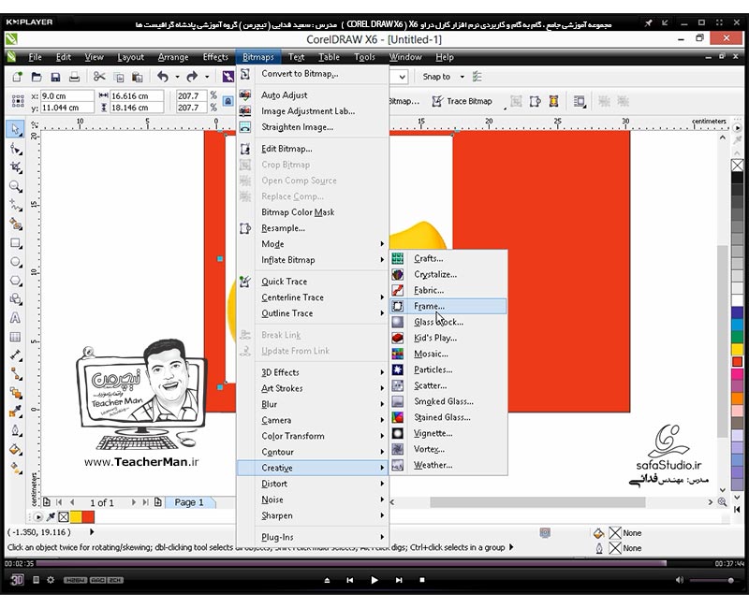Screen dimensions: 749x608
Task: Expand the Inflate Bitmap submenu
Action: (x=322, y=260)
